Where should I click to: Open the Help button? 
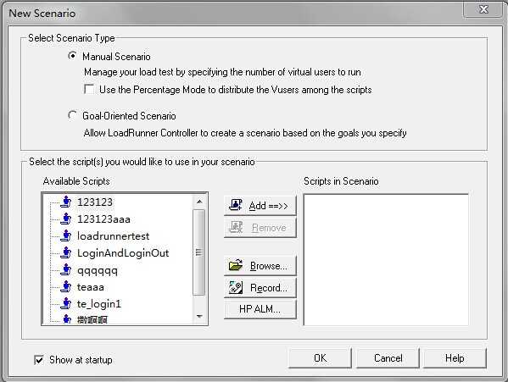455,358
